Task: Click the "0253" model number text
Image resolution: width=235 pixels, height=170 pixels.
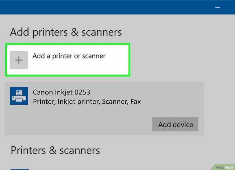Action: coord(82,92)
